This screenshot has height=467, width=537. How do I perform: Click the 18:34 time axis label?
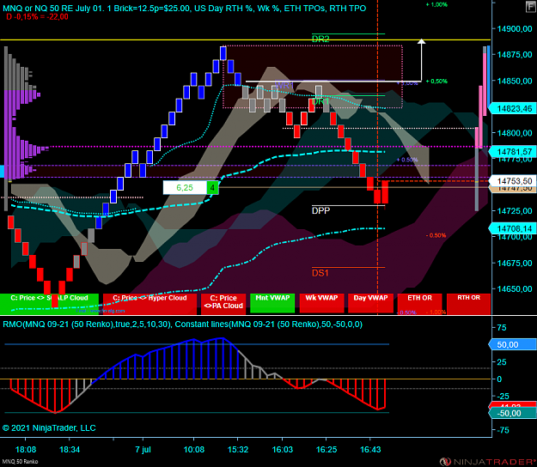point(70,449)
